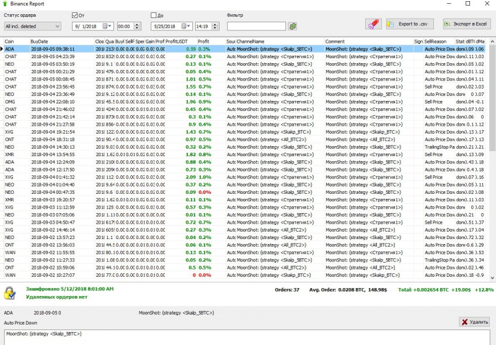Select the WAN row dated 2018-09-02 11:55:55
Screen dimensions: 496x345
click(x=244, y=253)
